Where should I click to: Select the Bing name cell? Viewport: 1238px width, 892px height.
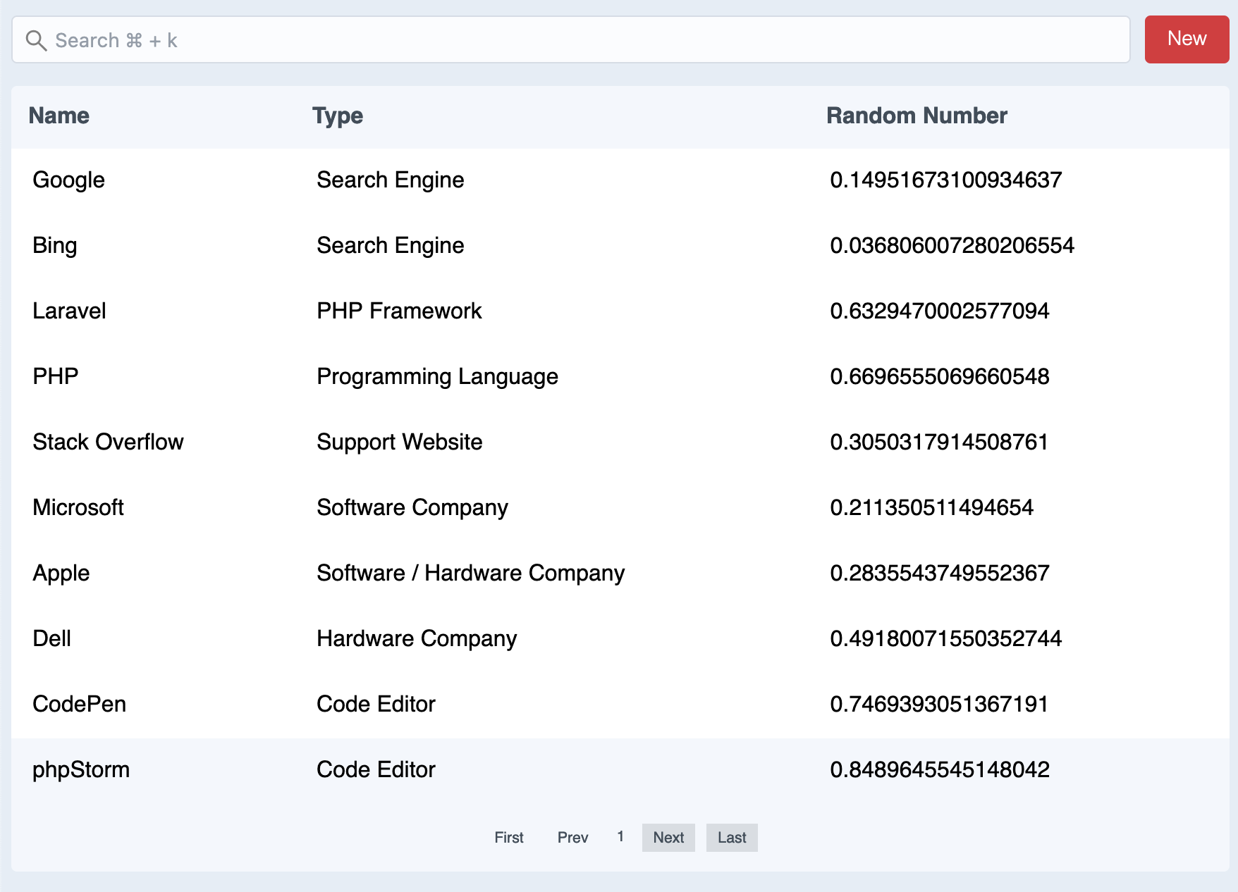point(55,246)
